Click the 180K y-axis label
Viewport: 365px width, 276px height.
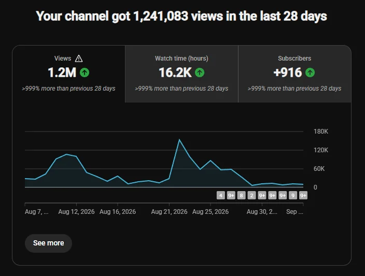pos(321,132)
